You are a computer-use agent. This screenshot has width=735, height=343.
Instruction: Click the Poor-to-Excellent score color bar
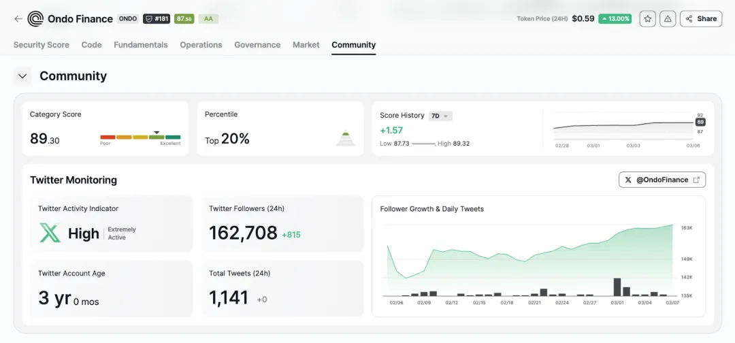pos(140,137)
